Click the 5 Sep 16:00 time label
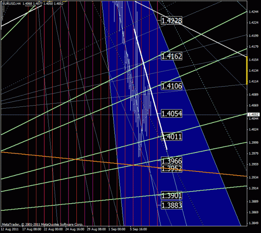The height and width of the screenshot is (233, 261). click(x=139, y=229)
